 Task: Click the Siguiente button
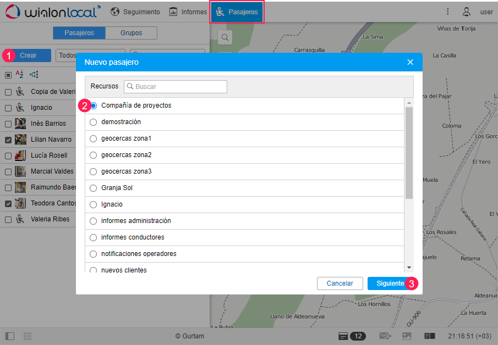coord(390,283)
